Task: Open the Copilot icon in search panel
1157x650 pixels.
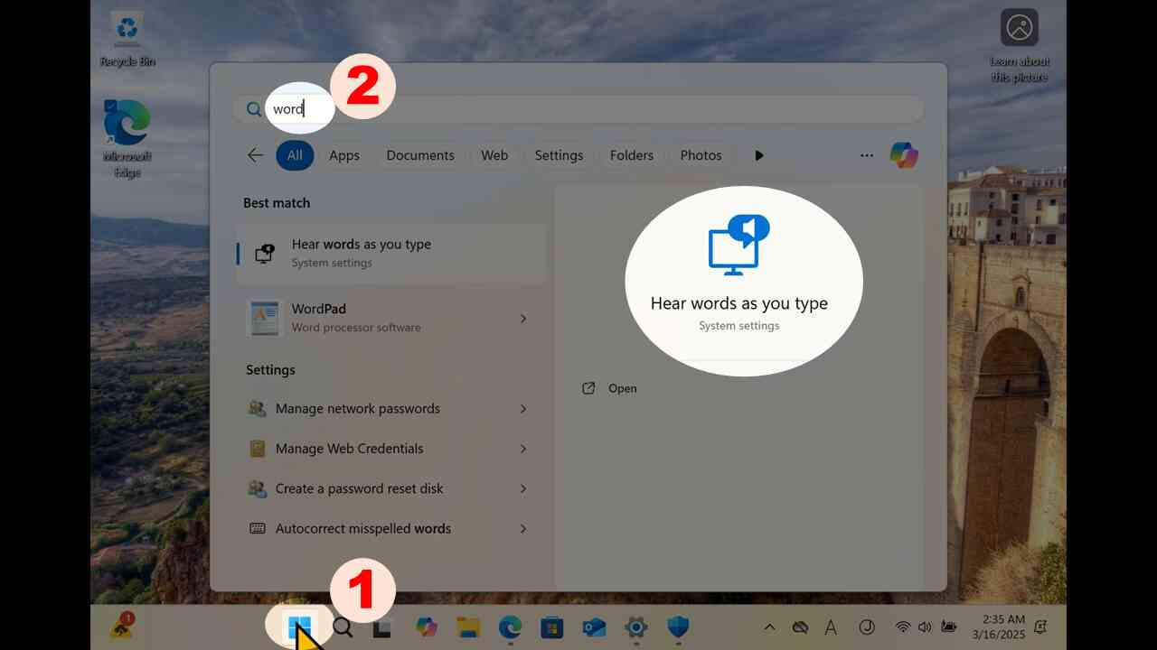Action: coord(904,155)
